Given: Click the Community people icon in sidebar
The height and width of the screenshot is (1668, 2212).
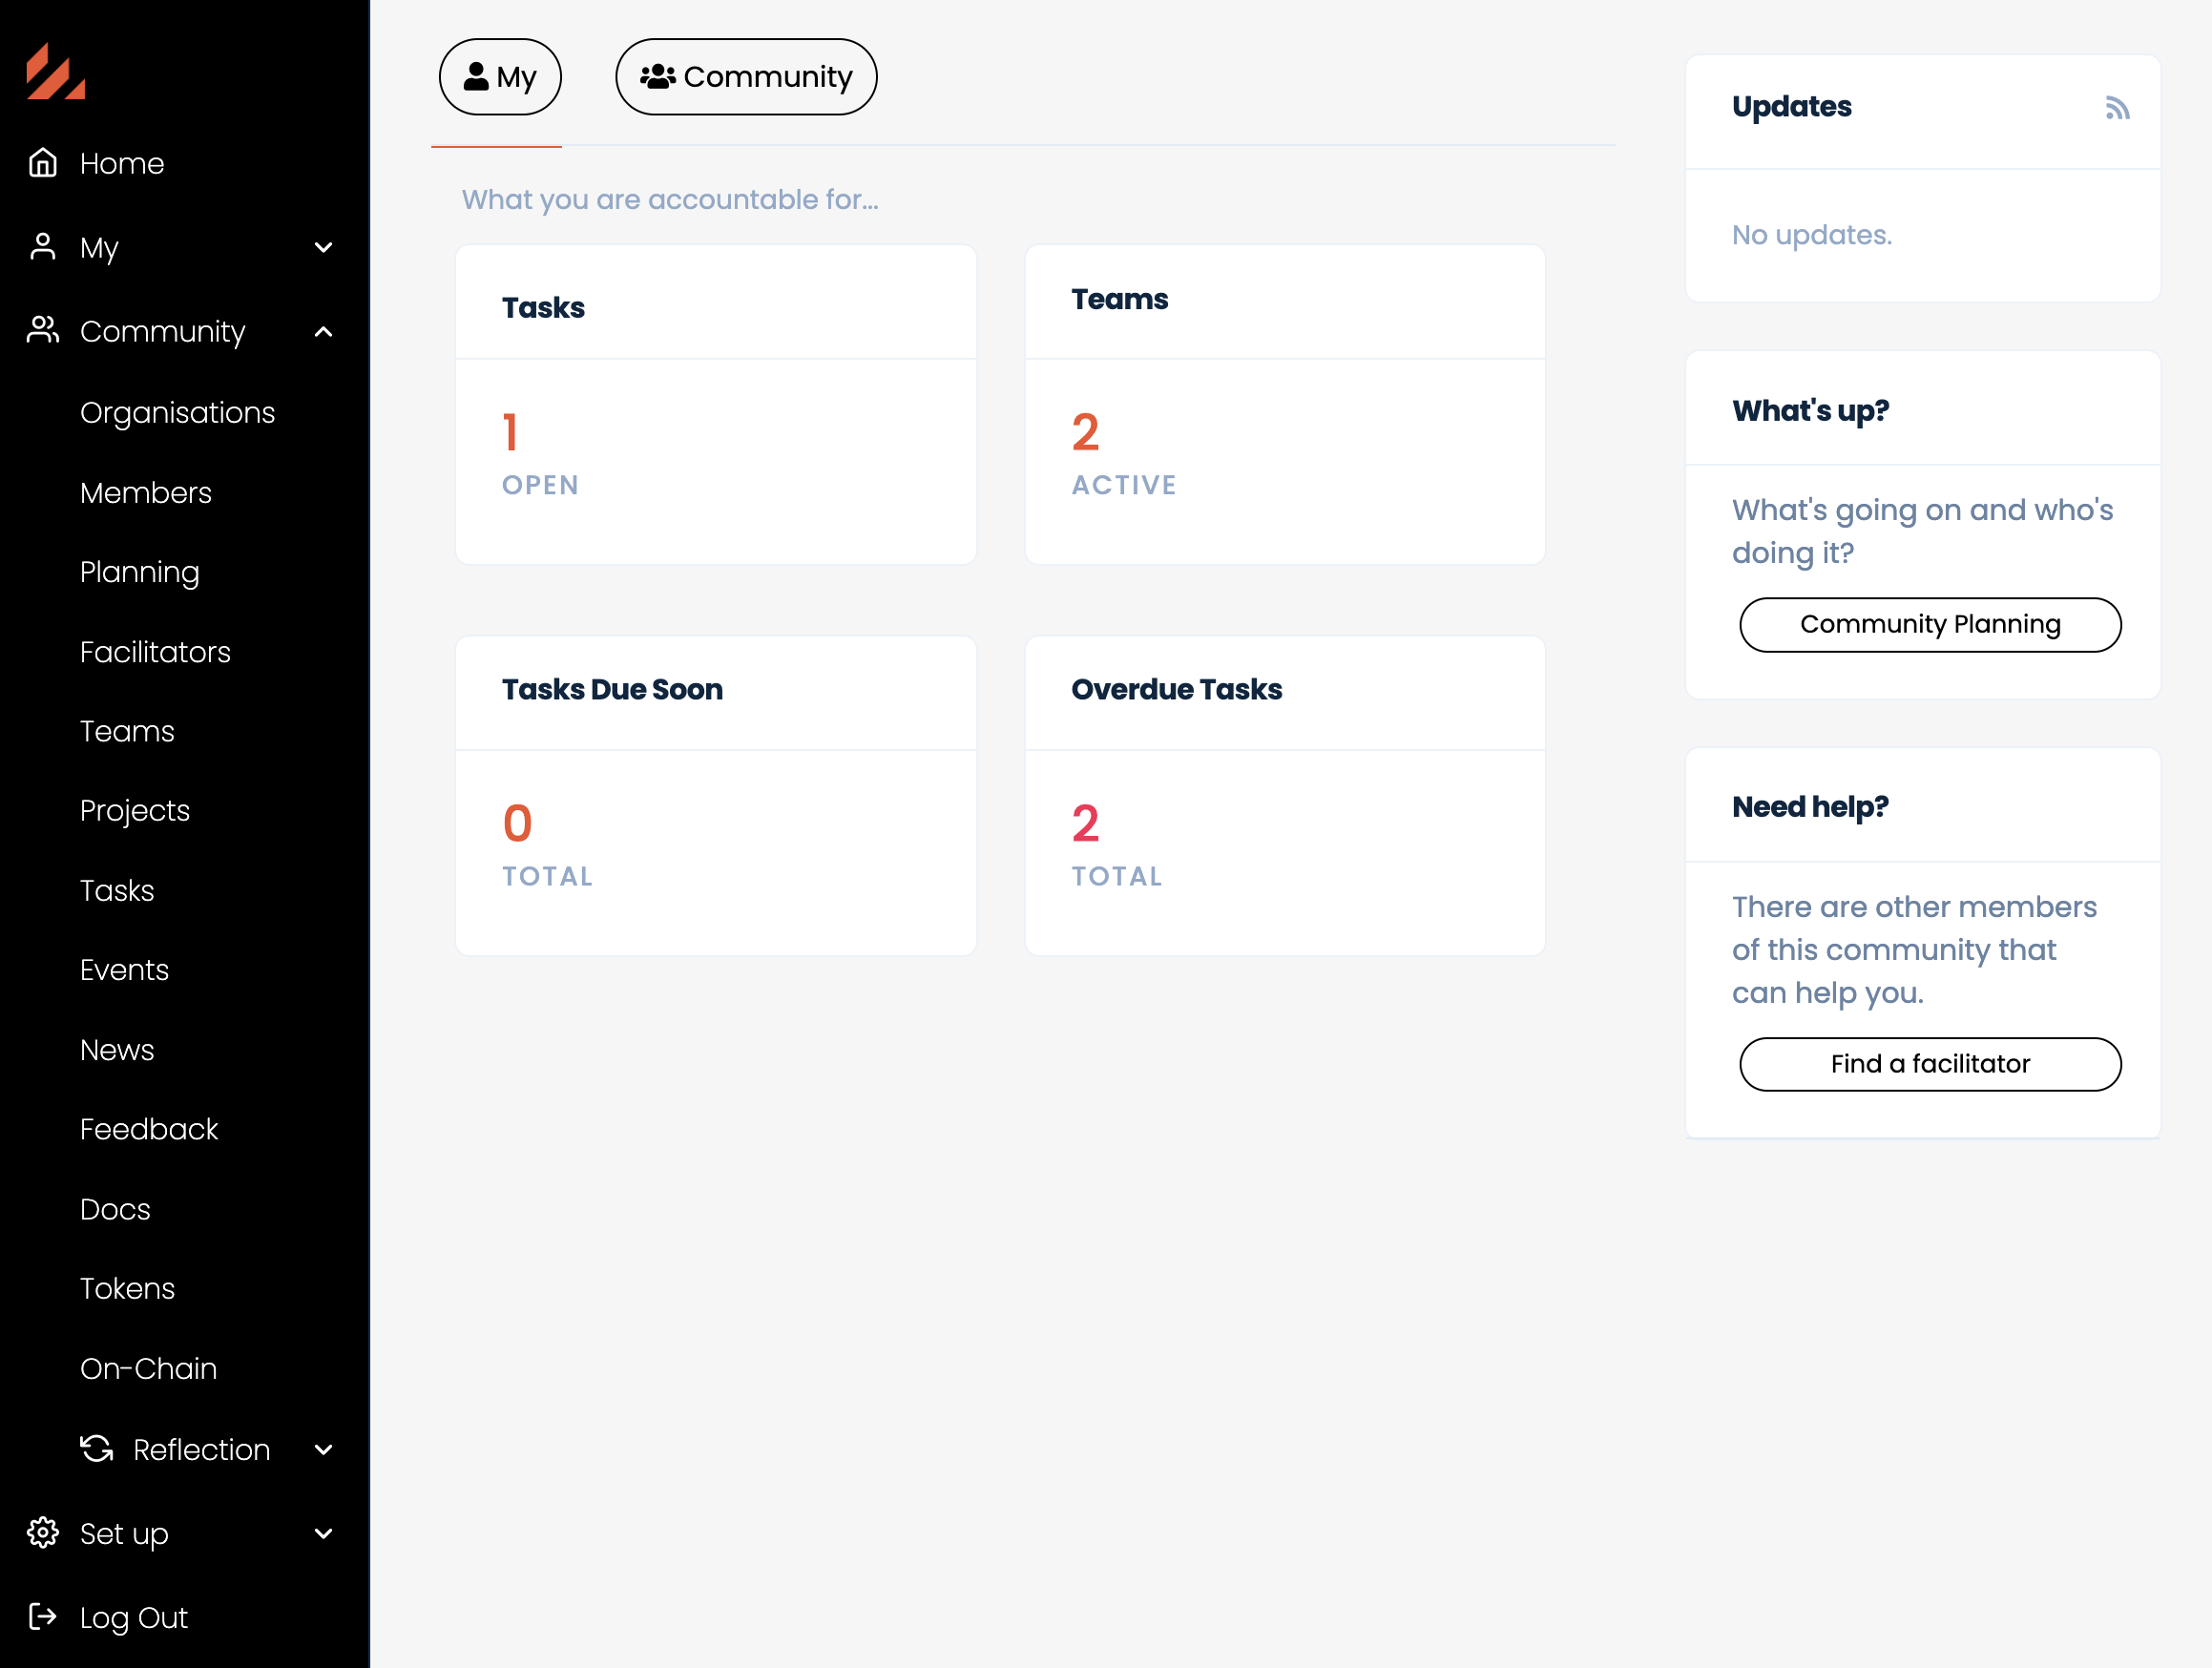Looking at the screenshot, I should pos(42,331).
